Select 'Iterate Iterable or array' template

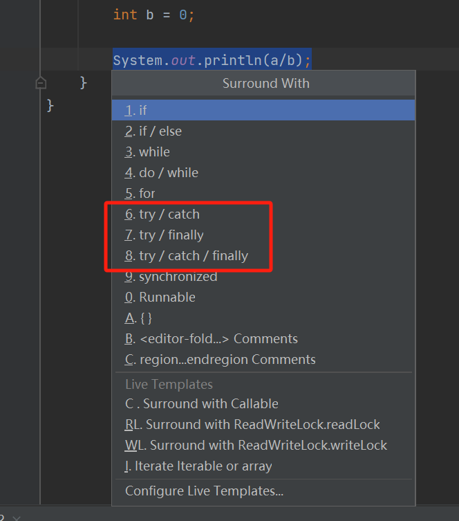point(198,466)
